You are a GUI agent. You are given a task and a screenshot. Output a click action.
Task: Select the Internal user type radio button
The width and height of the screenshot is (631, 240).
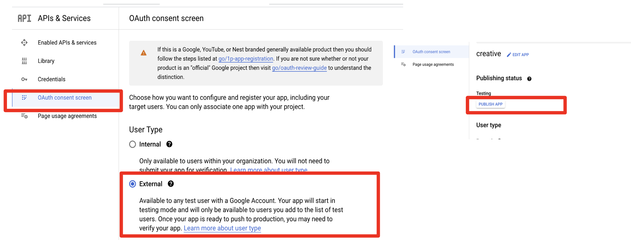tap(133, 144)
